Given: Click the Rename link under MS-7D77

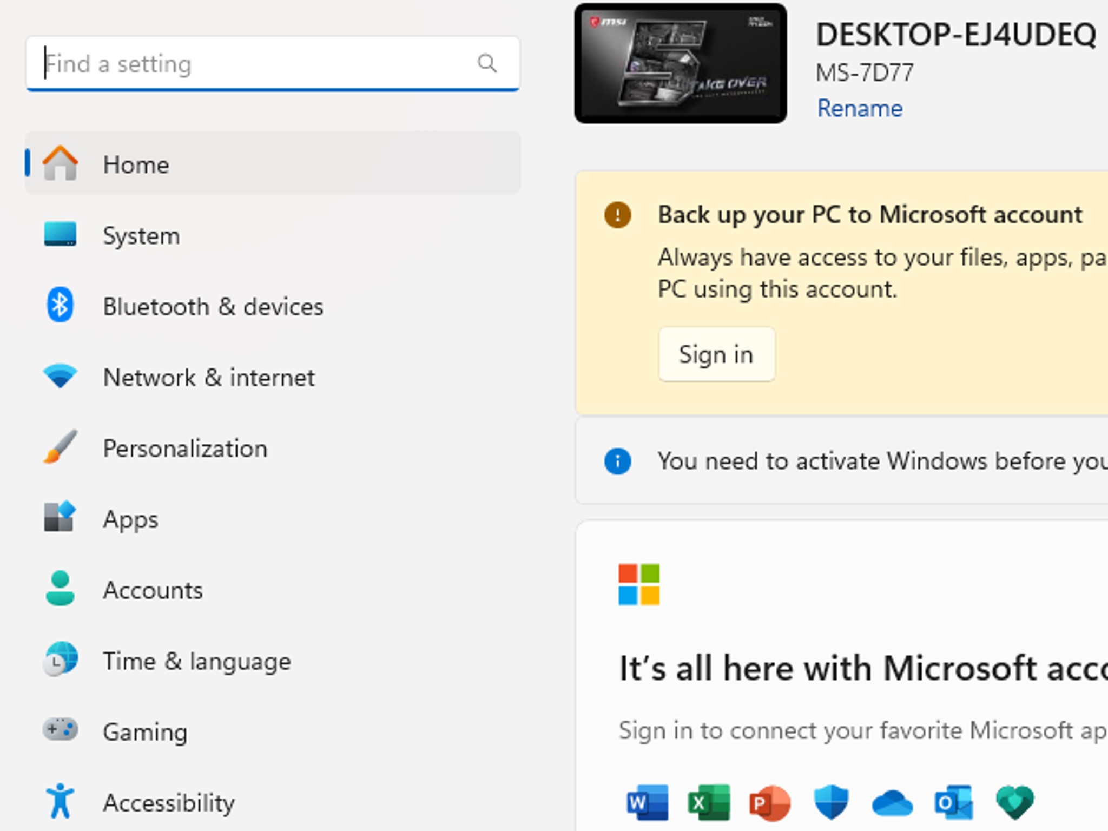Looking at the screenshot, I should (860, 108).
